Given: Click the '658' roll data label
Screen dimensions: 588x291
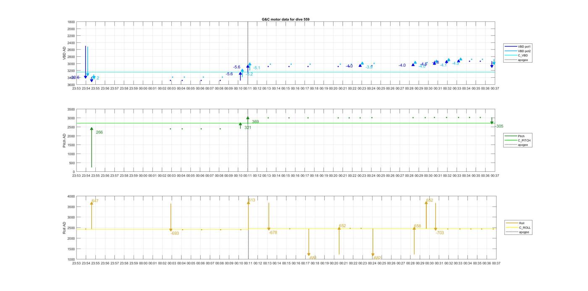Looking at the screenshot, I should click(417, 226).
